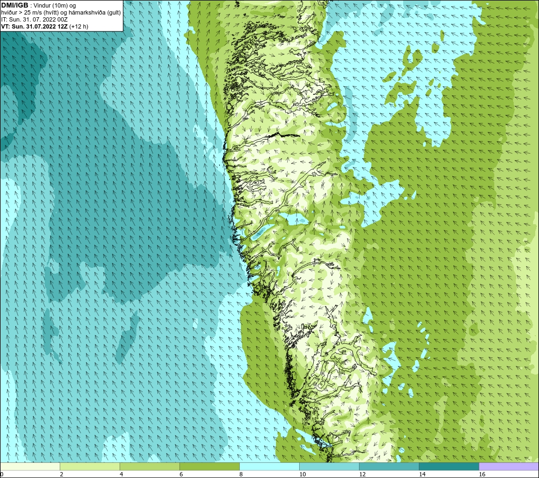Screen dimensions: 539x478
Task: Click the legend tick label '0'
Action: pyautogui.click(x=2, y=475)
